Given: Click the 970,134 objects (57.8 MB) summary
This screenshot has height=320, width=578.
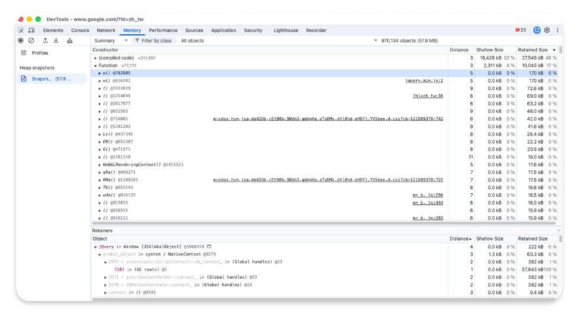Looking at the screenshot, I should [x=409, y=41].
